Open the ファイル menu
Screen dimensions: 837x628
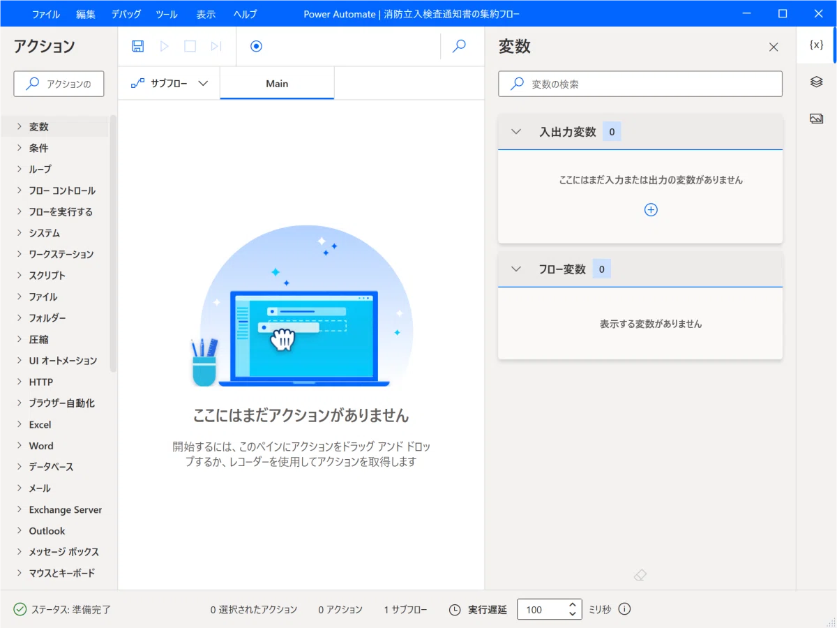coord(46,14)
